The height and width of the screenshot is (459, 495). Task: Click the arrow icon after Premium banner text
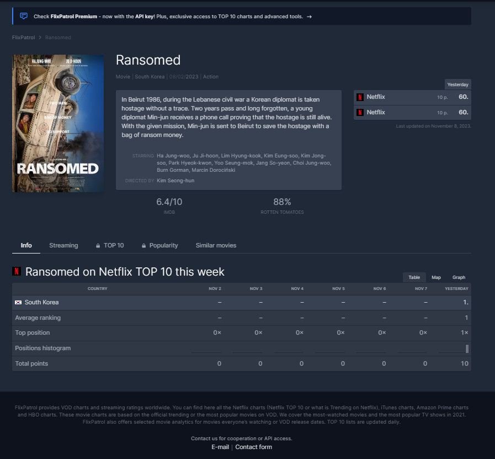click(x=310, y=17)
